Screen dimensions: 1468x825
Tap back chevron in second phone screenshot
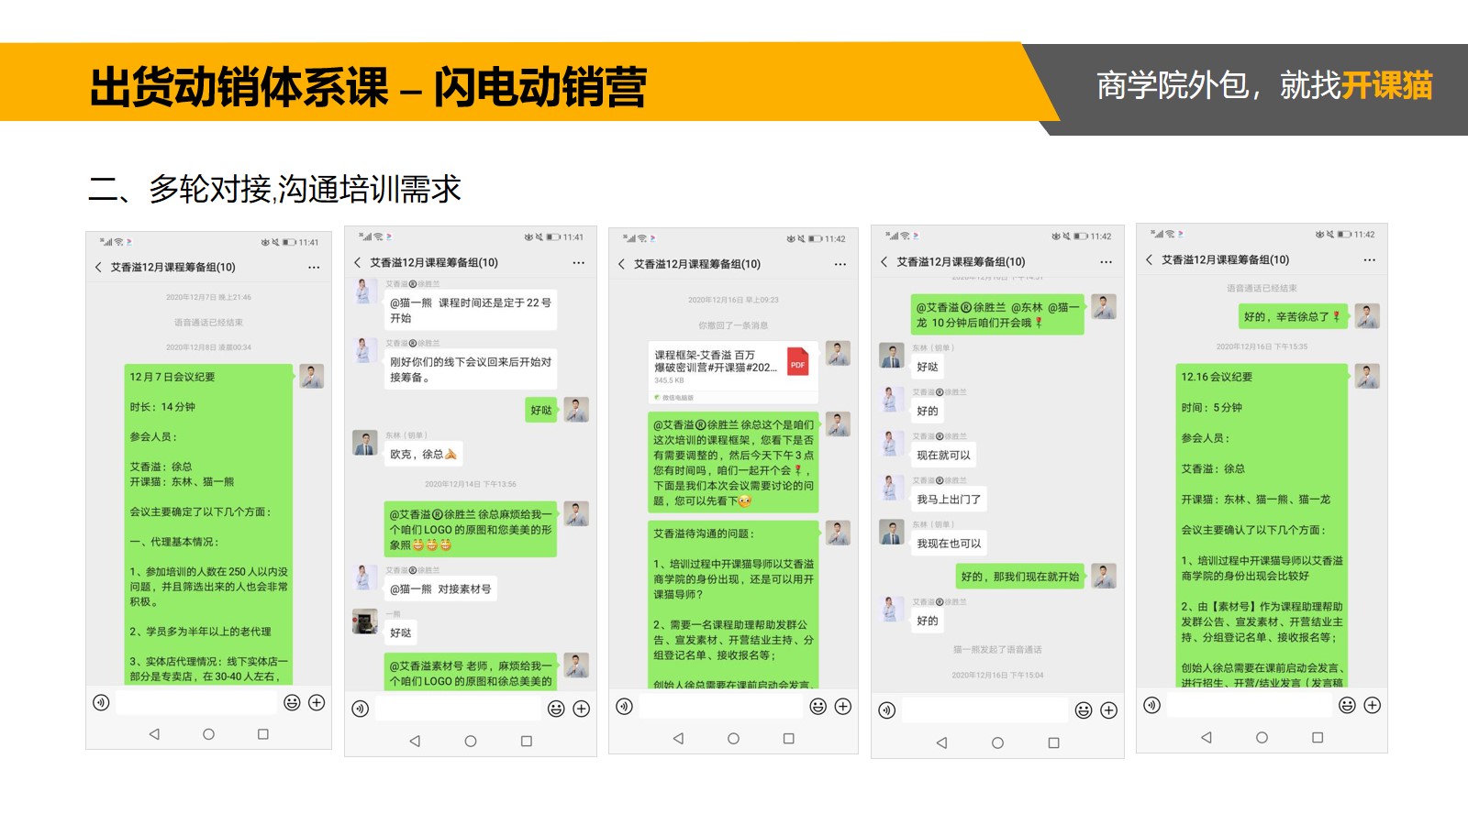tap(358, 262)
